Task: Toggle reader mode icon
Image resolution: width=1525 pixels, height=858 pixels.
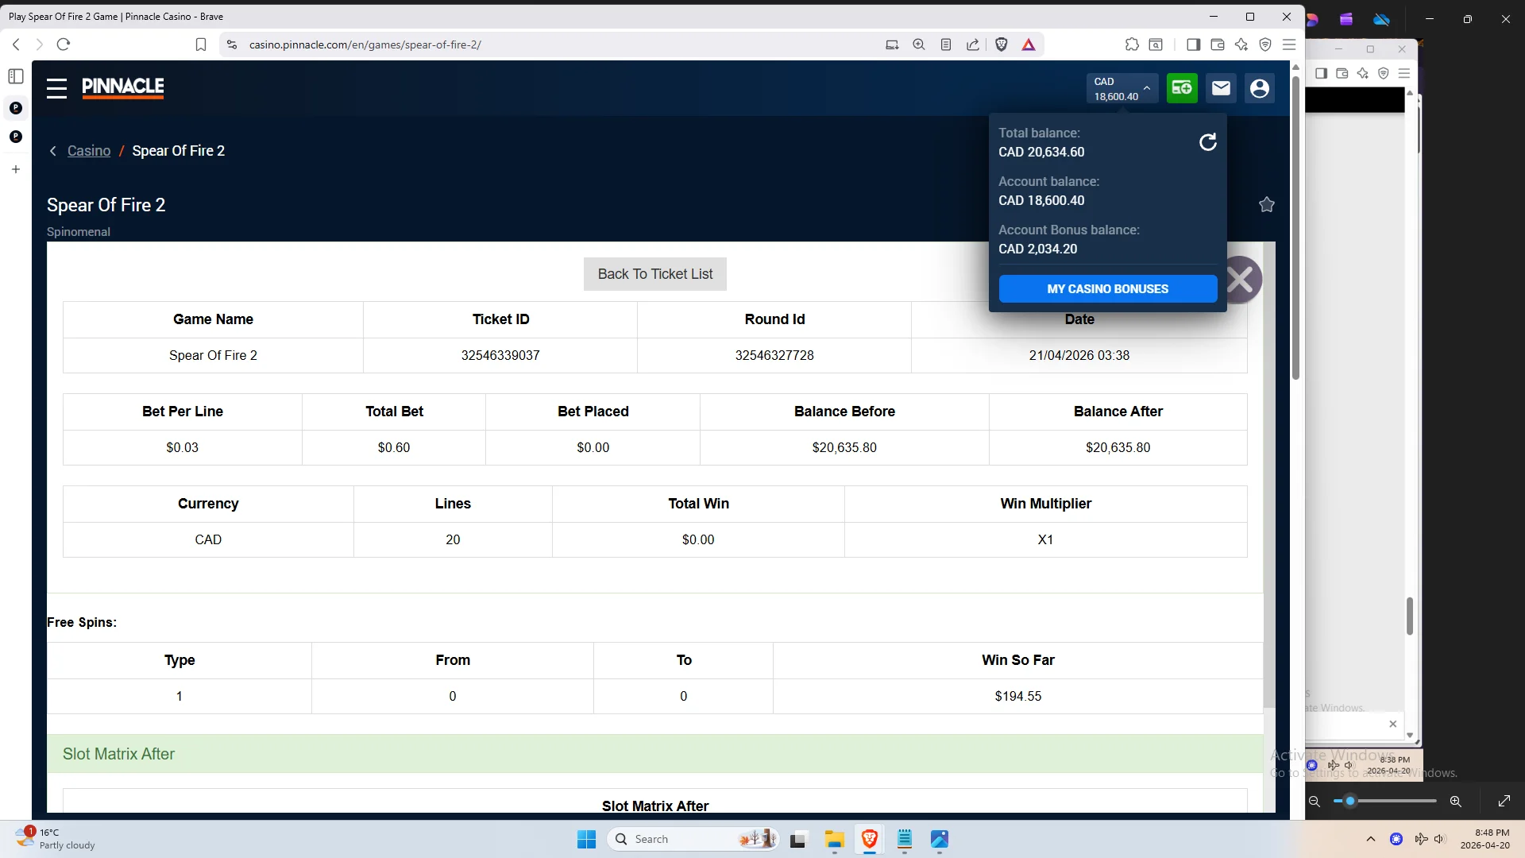Action: [x=946, y=44]
